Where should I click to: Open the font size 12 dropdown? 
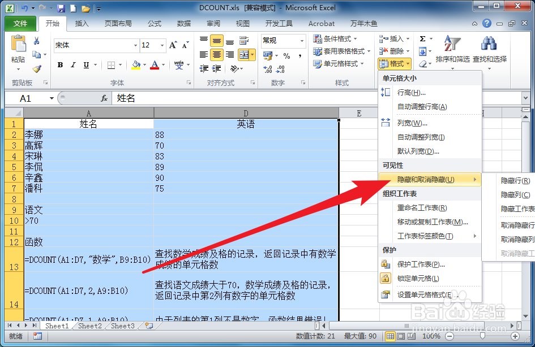point(162,45)
